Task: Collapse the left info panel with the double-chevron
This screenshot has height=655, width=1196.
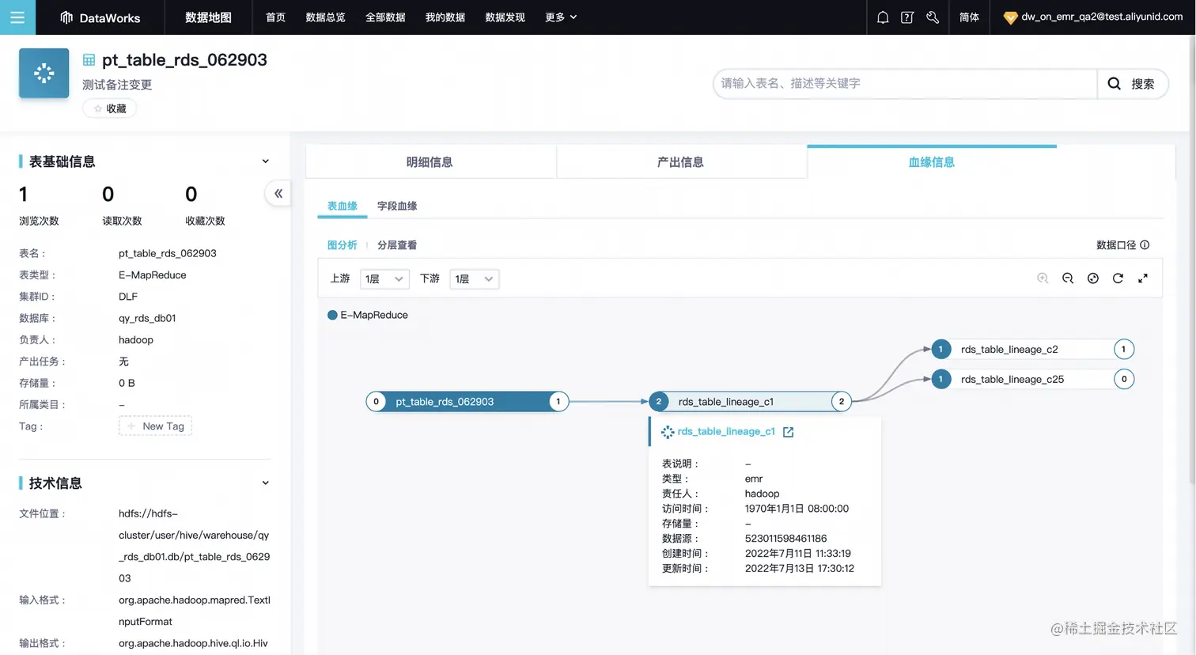Action: click(278, 194)
